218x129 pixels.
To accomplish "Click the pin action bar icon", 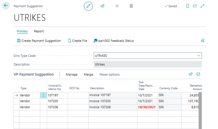I will [202, 41].
